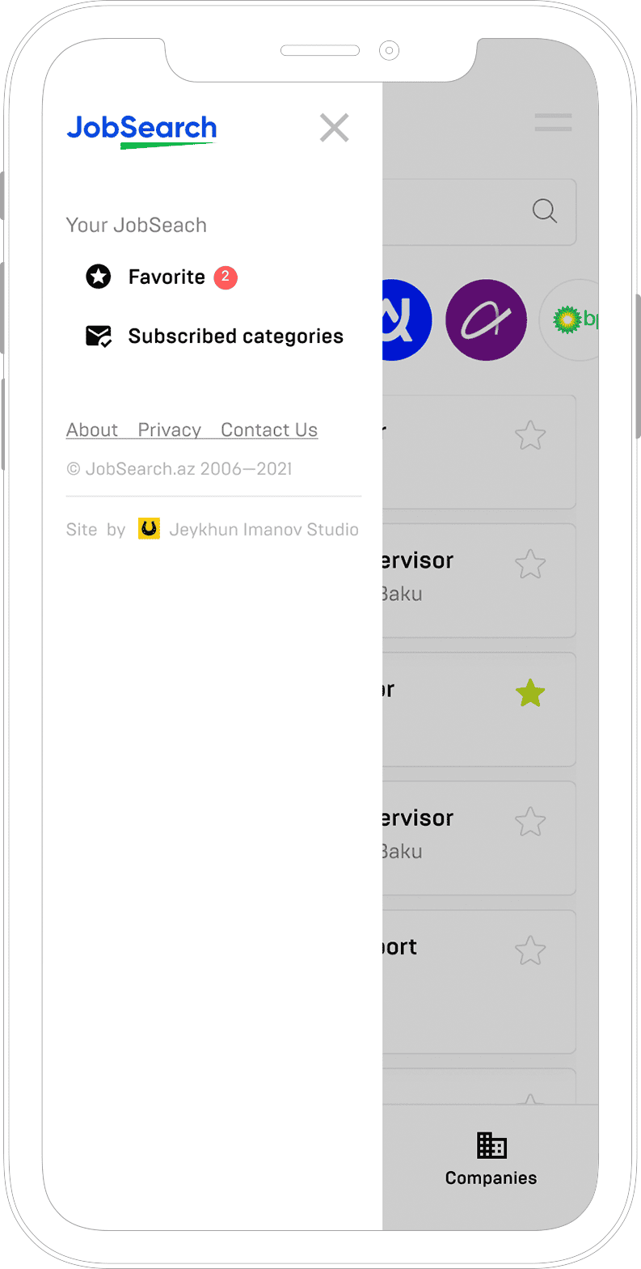641x1269 pixels.
Task: Open the Companies tab
Action: click(x=491, y=1159)
